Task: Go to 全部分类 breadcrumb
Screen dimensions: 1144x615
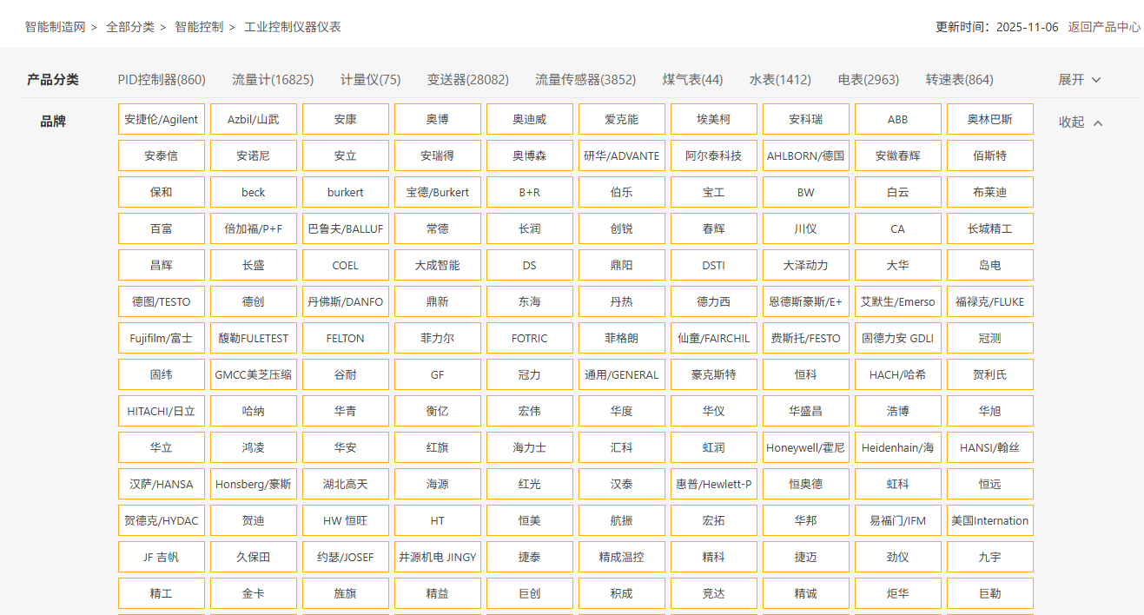Action: click(x=130, y=27)
